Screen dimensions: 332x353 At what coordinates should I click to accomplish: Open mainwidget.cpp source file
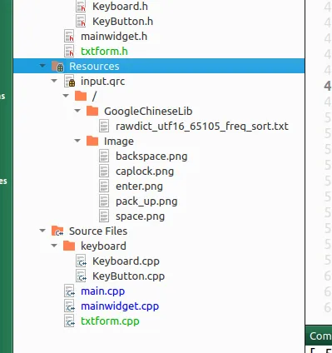click(x=120, y=306)
